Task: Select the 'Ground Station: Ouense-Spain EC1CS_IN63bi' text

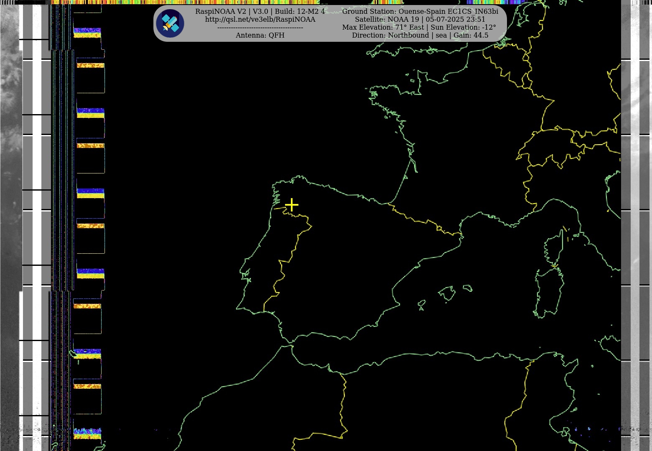Action: pyautogui.click(x=420, y=11)
